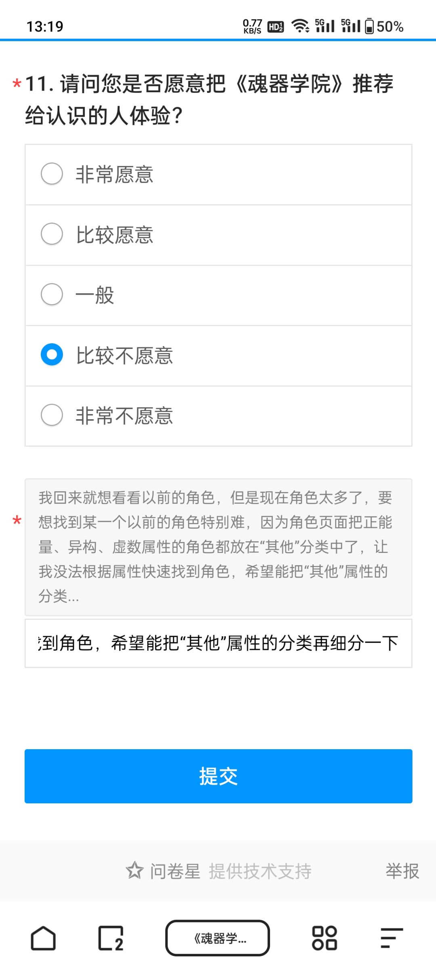Select the 一般 radio option

[x=52, y=294]
